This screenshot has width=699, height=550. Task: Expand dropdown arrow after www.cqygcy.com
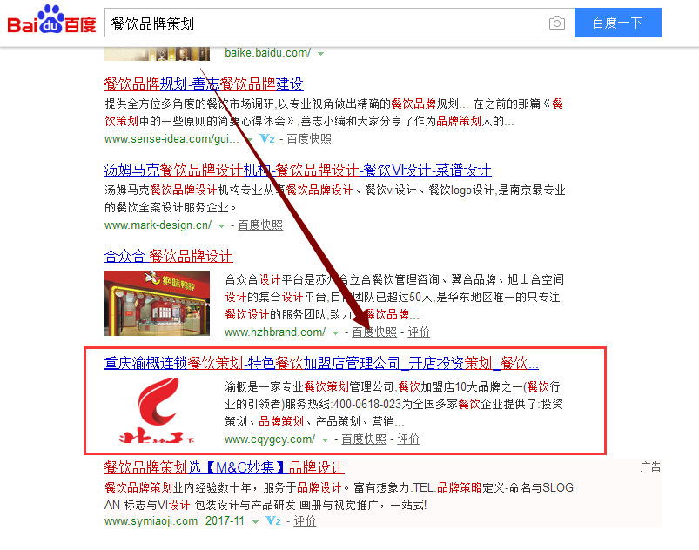tap(325, 439)
